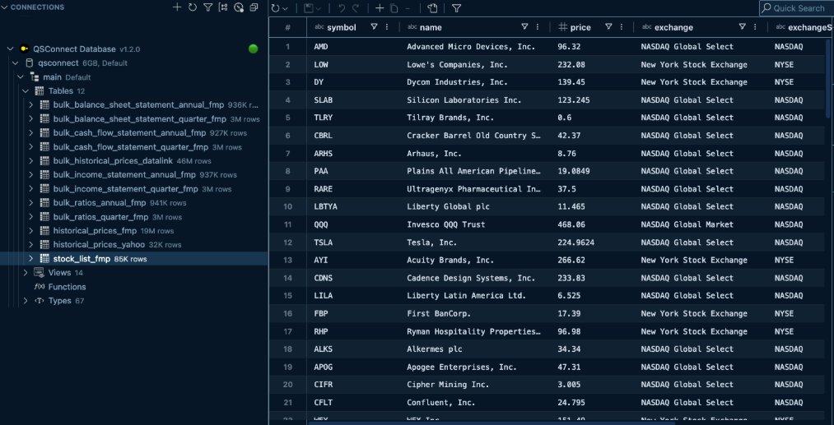The width and height of the screenshot is (834, 425).
Task: Expand the stock_list_fmp table node
Action: coord(30,259)
